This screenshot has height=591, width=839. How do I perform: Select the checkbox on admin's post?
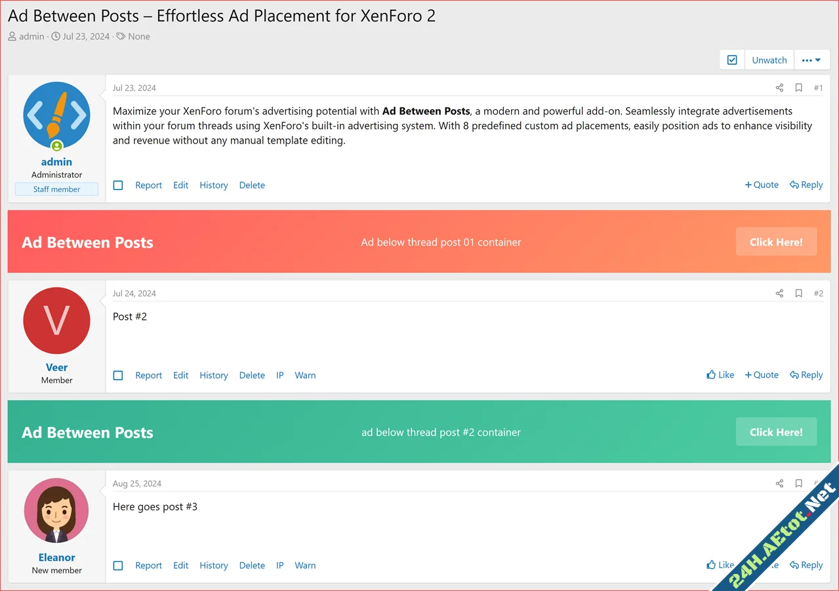click(x=118, y=185)
